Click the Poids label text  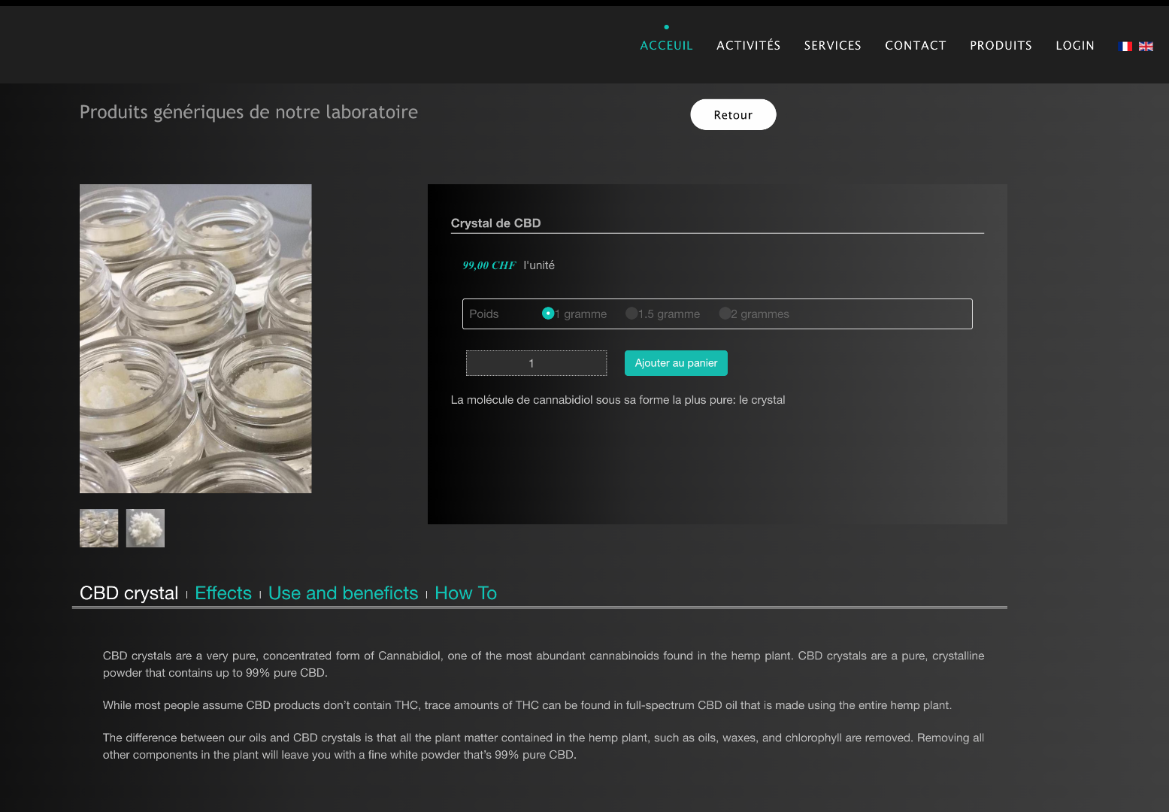483,314
